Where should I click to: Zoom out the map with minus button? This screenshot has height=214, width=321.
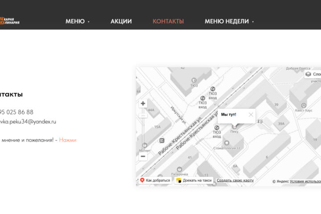143,156
